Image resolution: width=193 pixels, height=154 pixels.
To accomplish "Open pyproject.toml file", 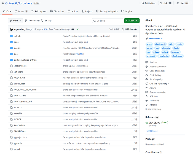I will (21, 137).
